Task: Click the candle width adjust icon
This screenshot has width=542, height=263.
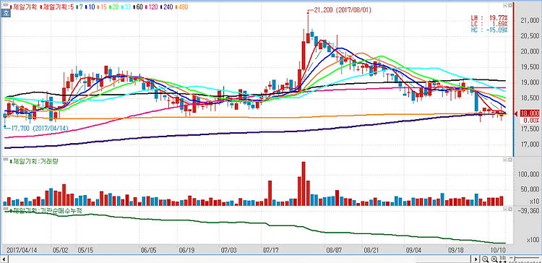Action: click(503, 259)
